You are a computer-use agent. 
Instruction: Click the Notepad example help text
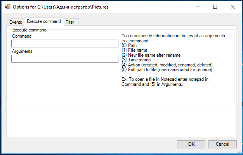click(165, 82)
